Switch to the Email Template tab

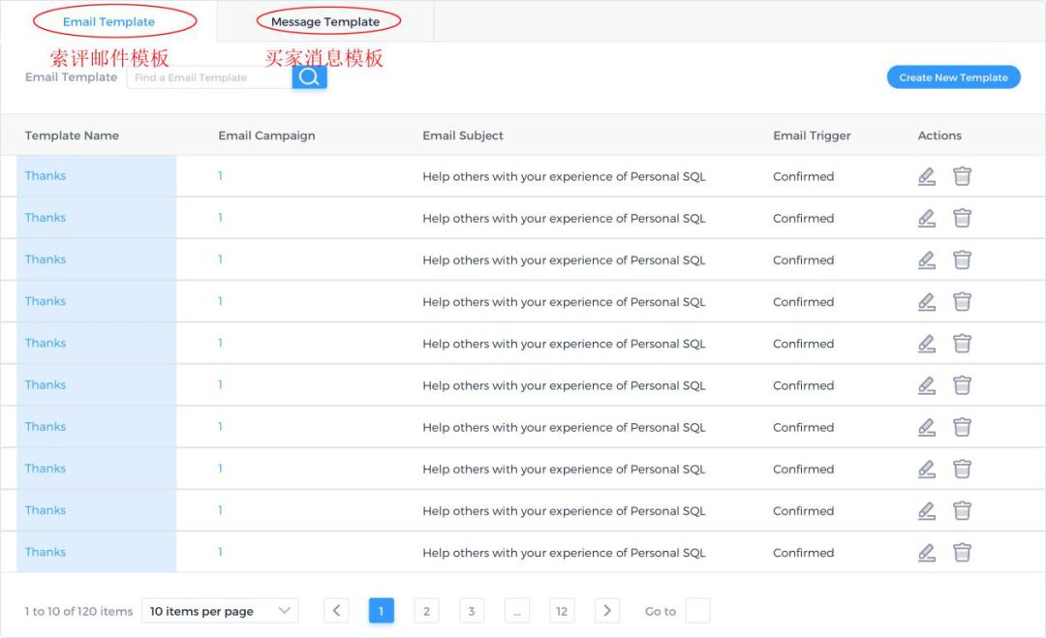coord(108,21)
